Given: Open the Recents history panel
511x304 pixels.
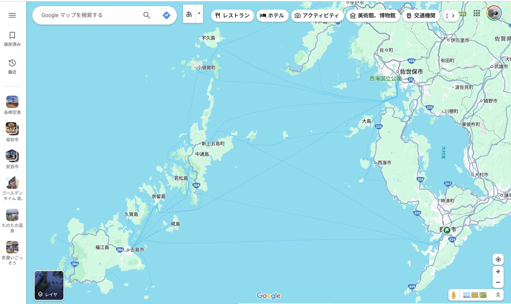Looking at the screenshot, I should pos(12,66).
